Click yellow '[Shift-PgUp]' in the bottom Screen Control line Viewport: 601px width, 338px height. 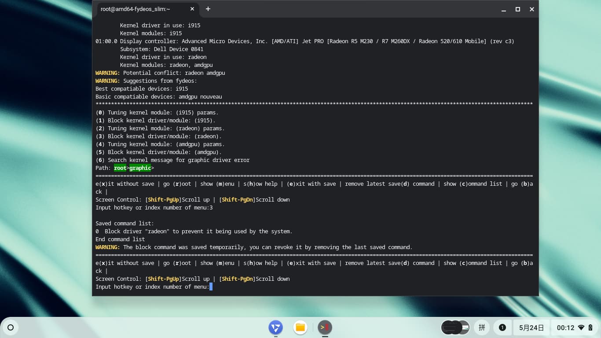(x=163, y=279)
